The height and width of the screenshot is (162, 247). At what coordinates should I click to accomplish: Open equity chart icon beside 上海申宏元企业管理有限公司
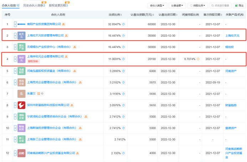66,56
